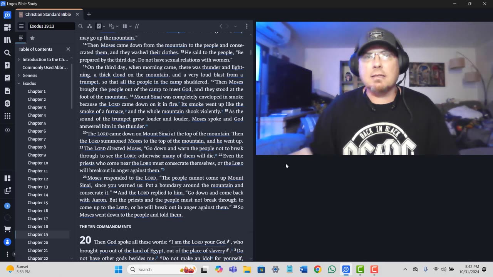Open Commonly Used Abbr... entry

pyautogui.click(x=45, y=67)
